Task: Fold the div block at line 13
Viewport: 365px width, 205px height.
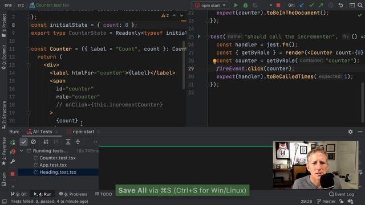Action: [x=29, y=65]
